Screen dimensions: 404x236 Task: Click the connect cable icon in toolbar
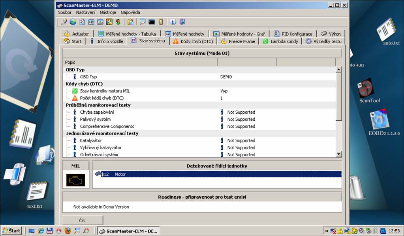(x=64, y=22)
